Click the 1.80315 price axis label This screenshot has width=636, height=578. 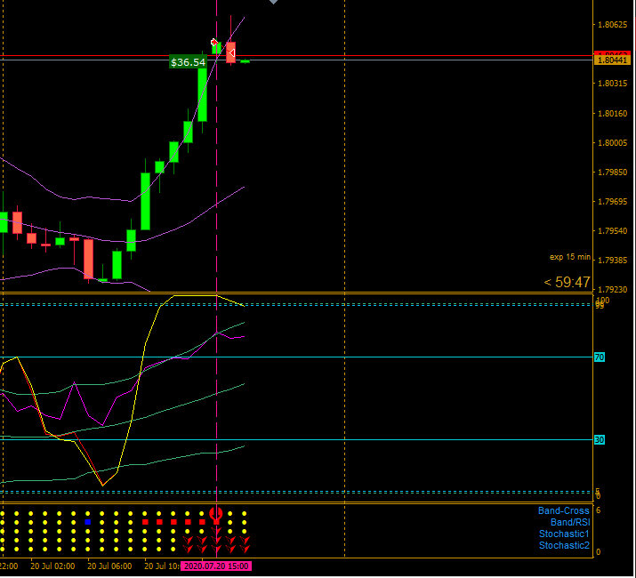point(613,84)
